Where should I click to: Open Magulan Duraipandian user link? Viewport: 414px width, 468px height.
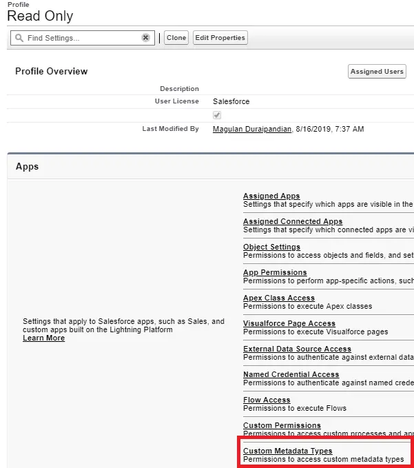(252, 129)
